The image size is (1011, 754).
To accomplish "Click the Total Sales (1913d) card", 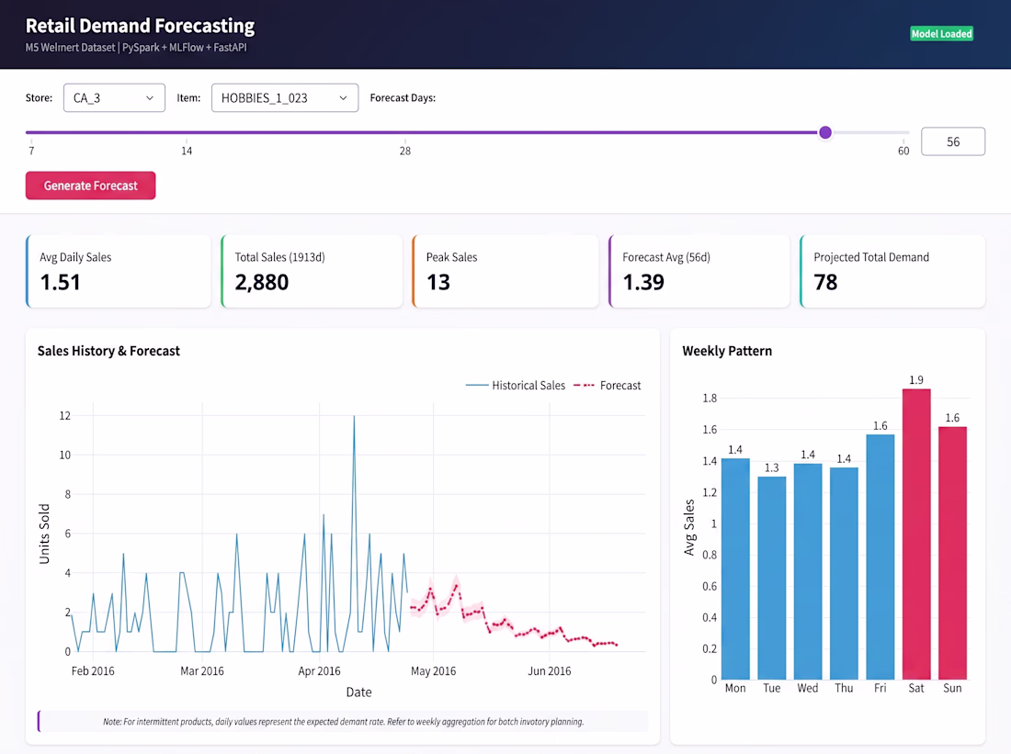I will tap(312, 271).
